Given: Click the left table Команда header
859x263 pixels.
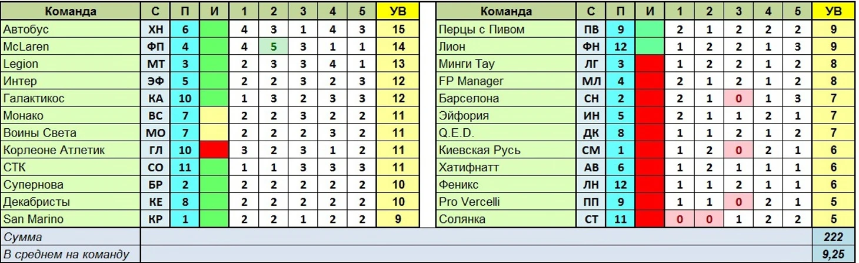Looking at the screenshot, I should [x=71, y=11].
